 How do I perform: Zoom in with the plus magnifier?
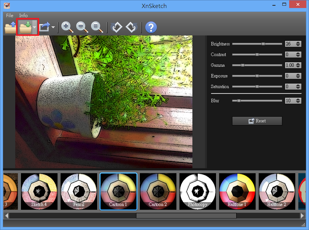coord(67,27)
